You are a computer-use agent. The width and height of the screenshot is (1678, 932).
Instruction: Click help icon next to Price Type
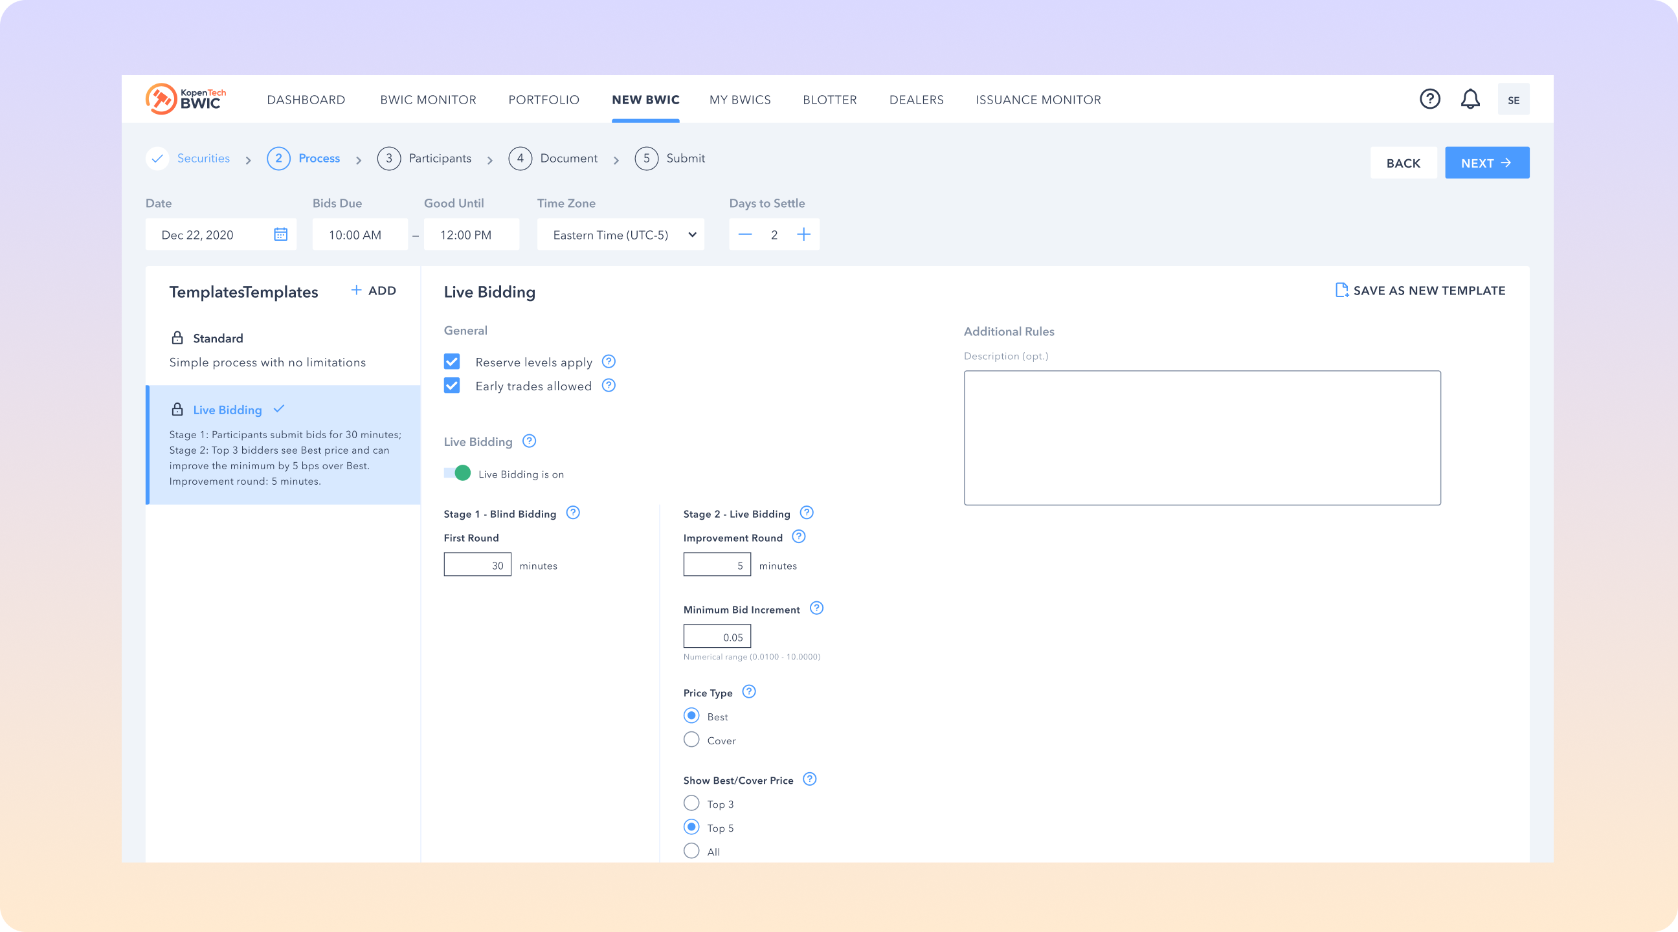(749, 692)
